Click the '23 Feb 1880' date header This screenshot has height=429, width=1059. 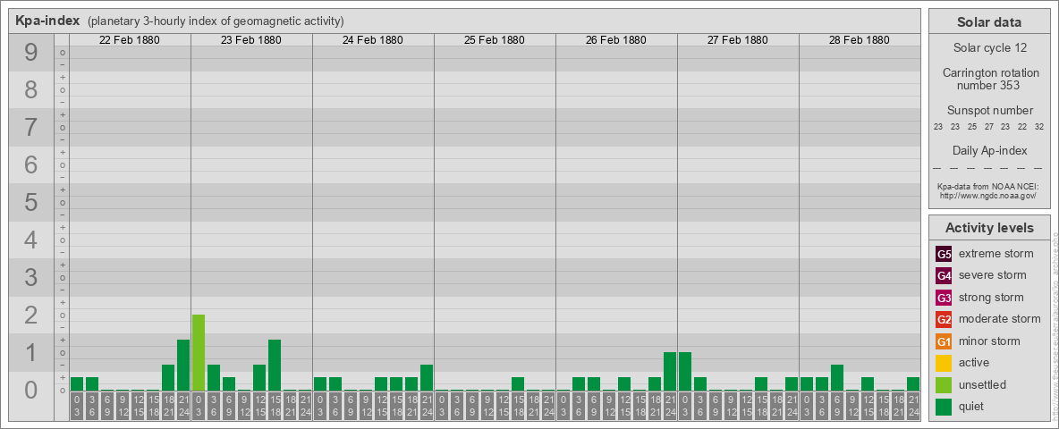pyautogui.click(x=251, y=40)
